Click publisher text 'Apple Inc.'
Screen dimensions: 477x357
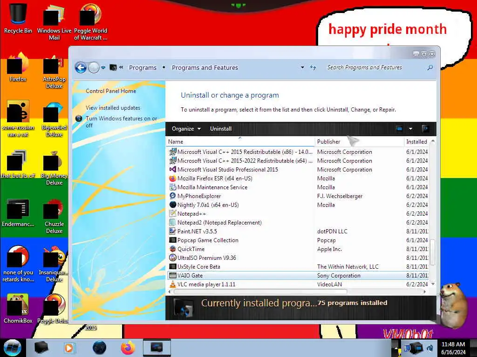(329, 249)
